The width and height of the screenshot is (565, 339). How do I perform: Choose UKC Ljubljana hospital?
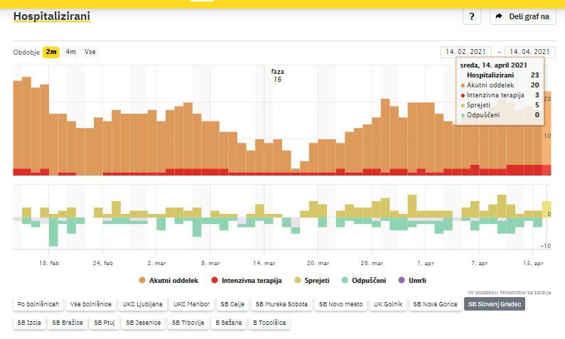[x=143, y=304]
